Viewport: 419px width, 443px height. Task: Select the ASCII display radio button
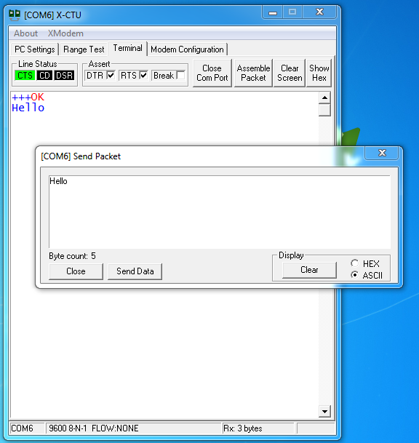pos(354,275)
